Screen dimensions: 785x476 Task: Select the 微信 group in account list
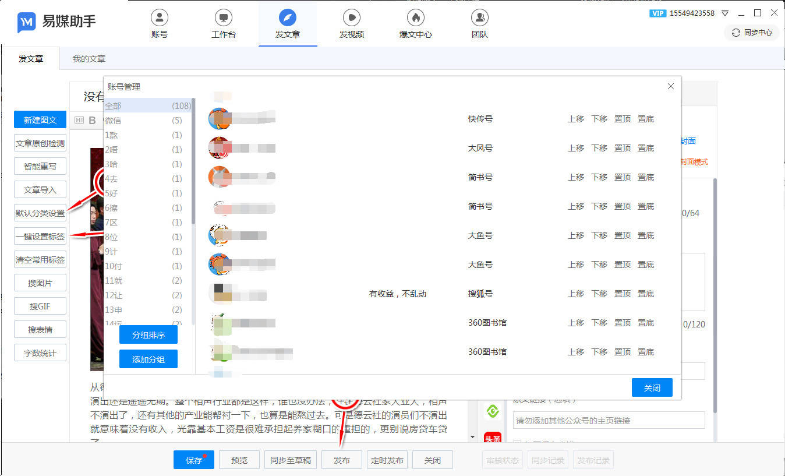point(143,121)
